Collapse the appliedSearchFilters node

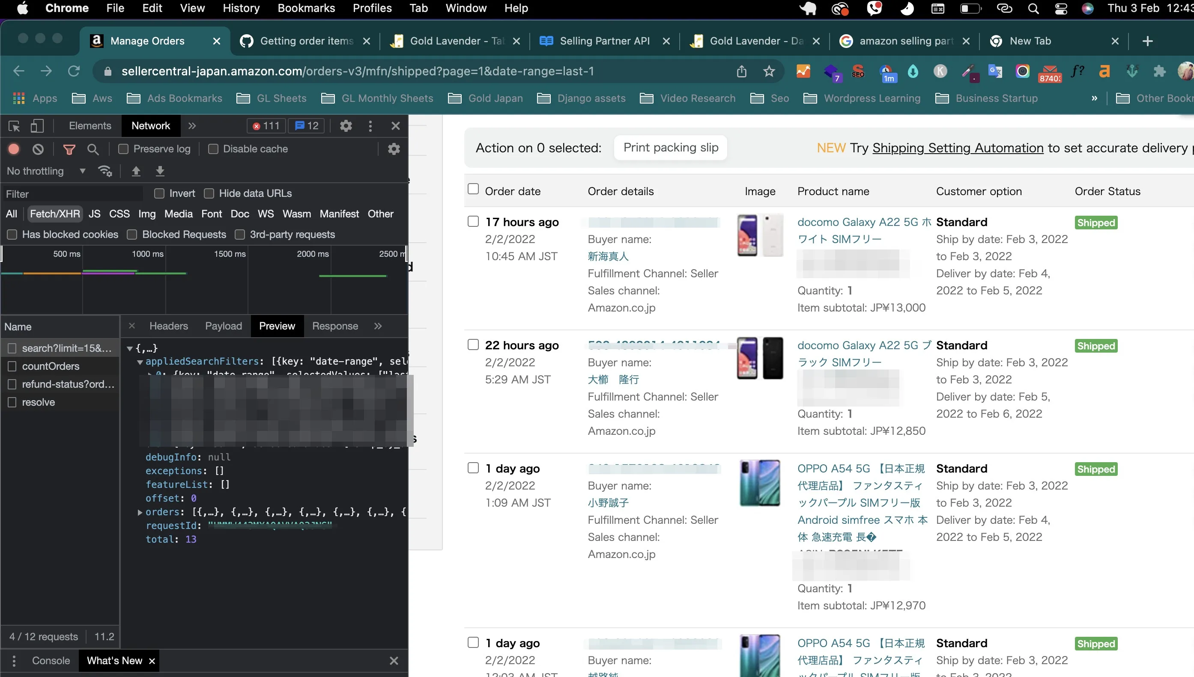140,362
